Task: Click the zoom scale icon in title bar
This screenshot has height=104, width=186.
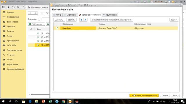Action: (x=166, y=2)
